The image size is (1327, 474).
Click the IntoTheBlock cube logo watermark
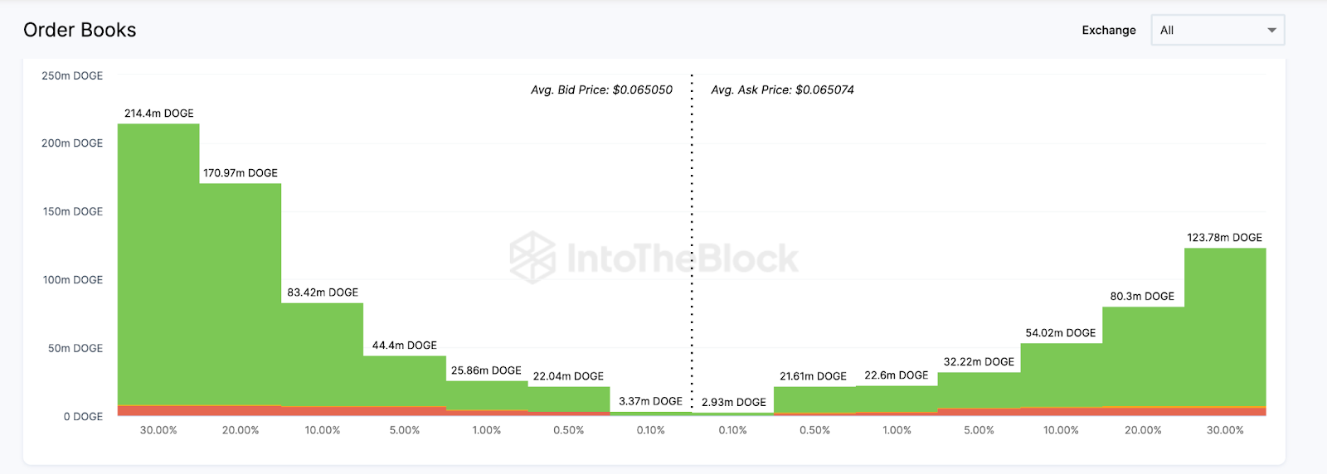[532, 257]
